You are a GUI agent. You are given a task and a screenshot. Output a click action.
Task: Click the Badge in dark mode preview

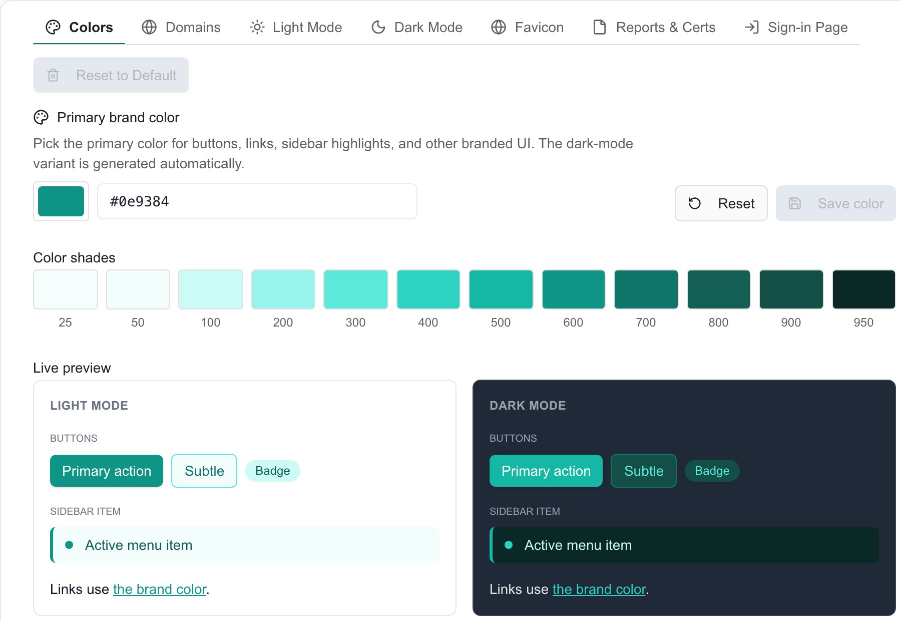(712, 471)
